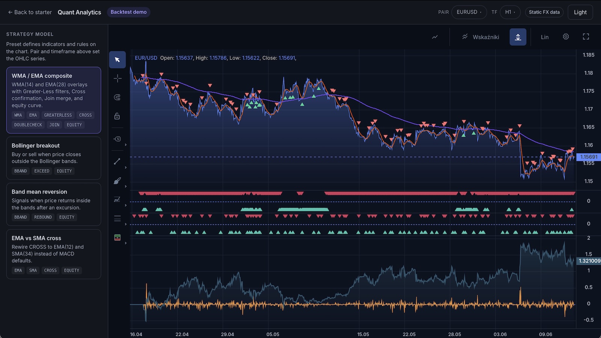
Task: Click the padlock lock-drawings icon
Action: pos(117,116)
